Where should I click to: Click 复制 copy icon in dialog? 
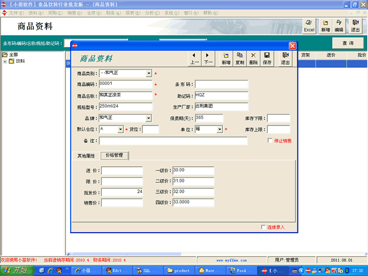tap(240, 59)
